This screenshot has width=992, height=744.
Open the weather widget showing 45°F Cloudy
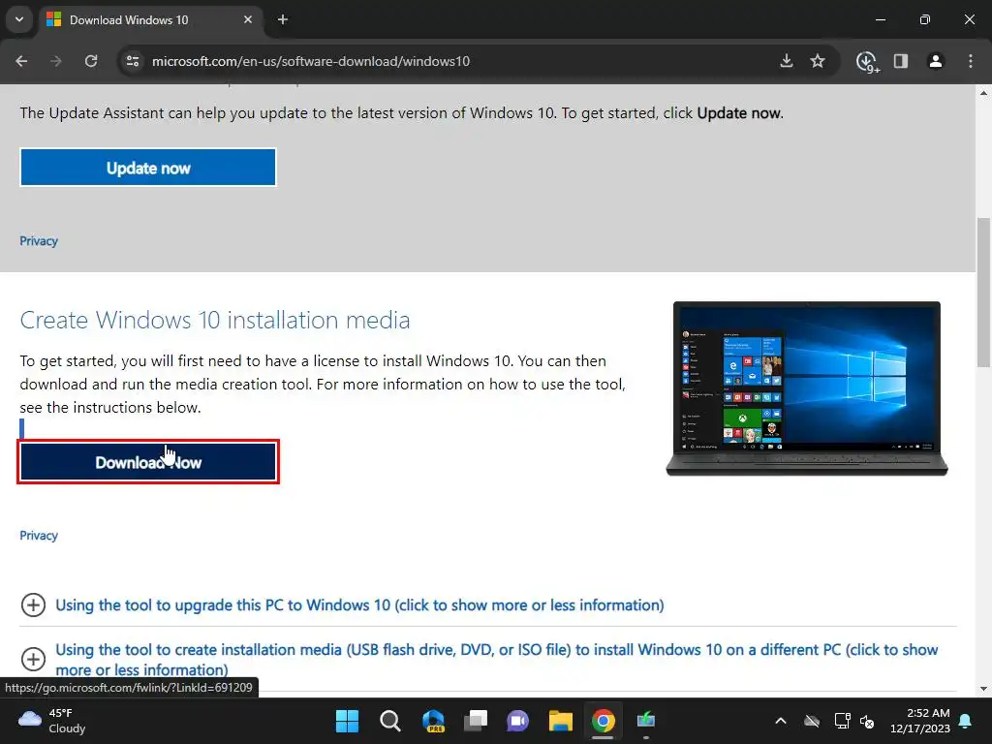coord(52,721)
